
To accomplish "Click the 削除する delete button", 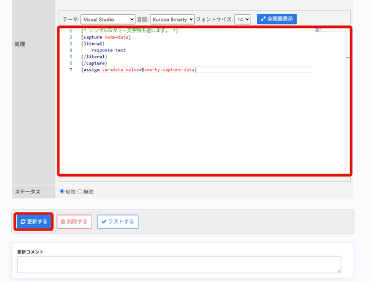I will pos(74,221).
